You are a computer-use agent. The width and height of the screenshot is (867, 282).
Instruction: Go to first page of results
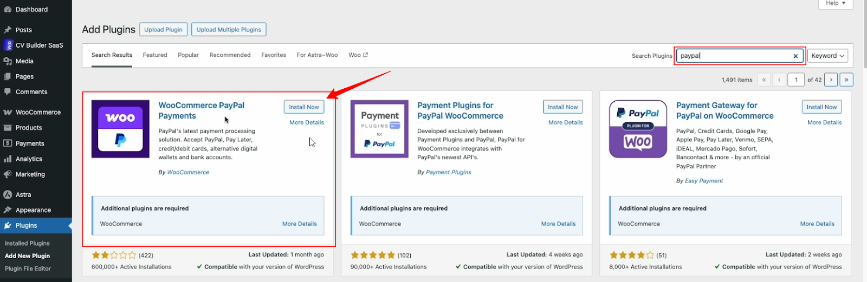764,80
